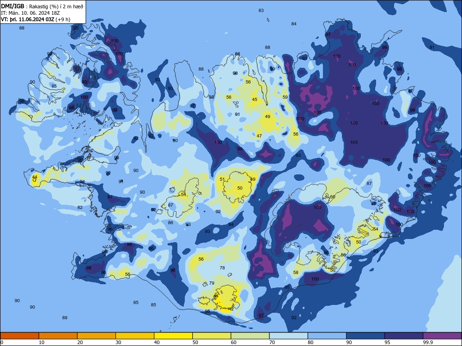Screen dimensions: 462x346
Task: Click the humidity value 51 on the map
Action: [x=222, y=179]
